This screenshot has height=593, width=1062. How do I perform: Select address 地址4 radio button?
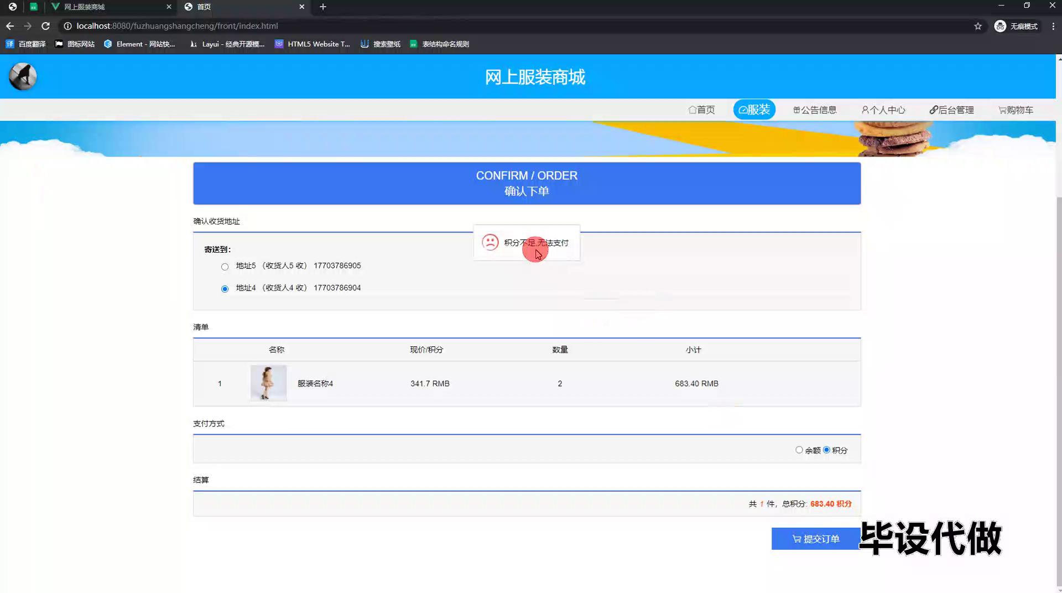225,289
